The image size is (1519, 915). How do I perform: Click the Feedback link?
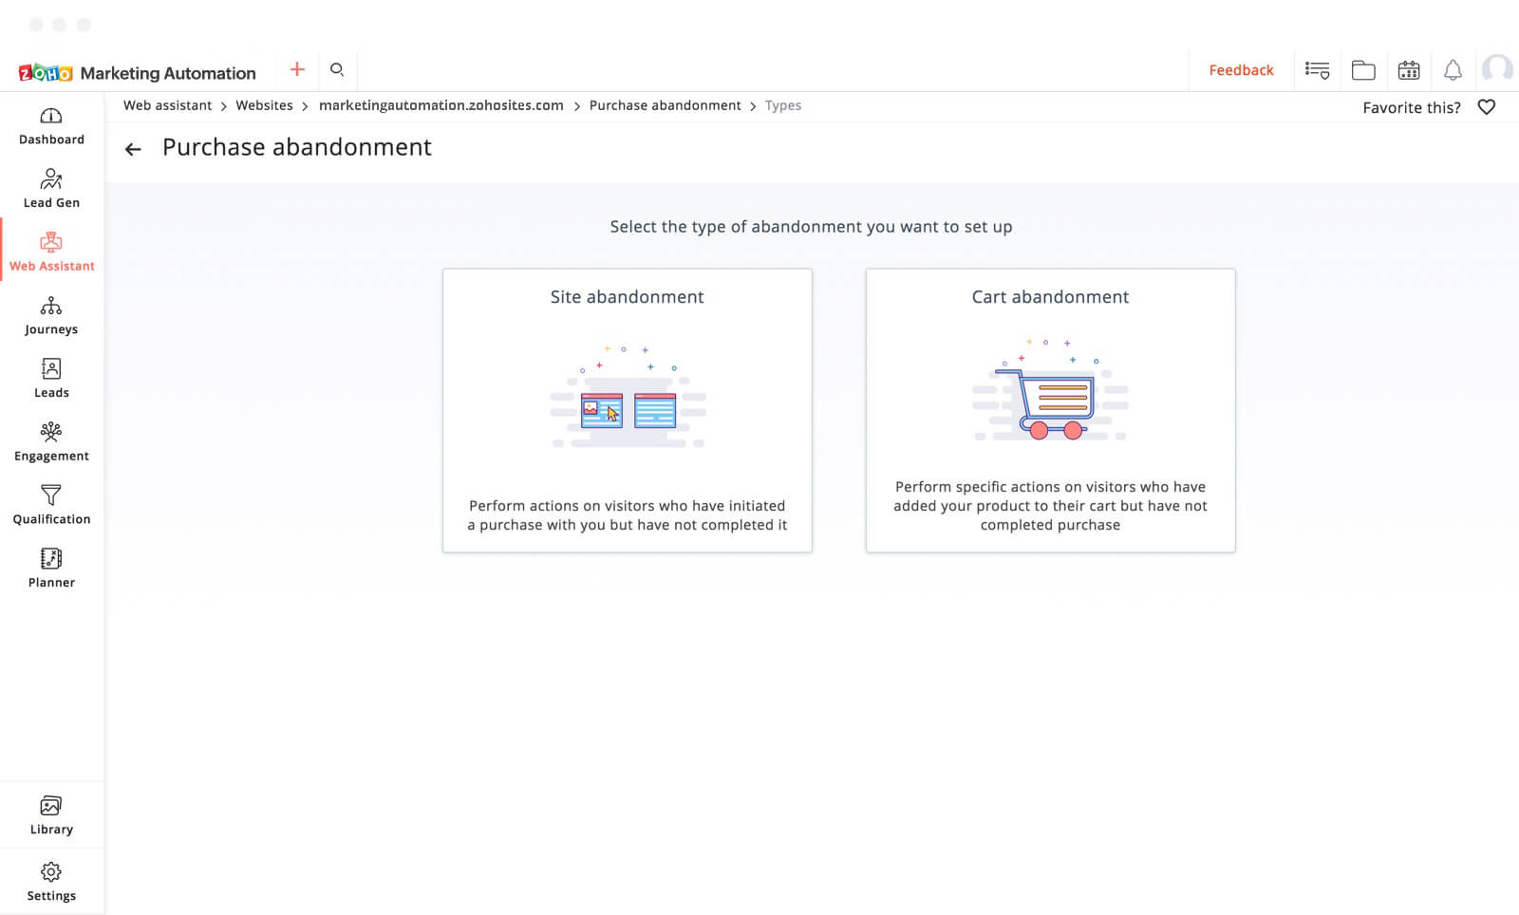[1241, 70]
